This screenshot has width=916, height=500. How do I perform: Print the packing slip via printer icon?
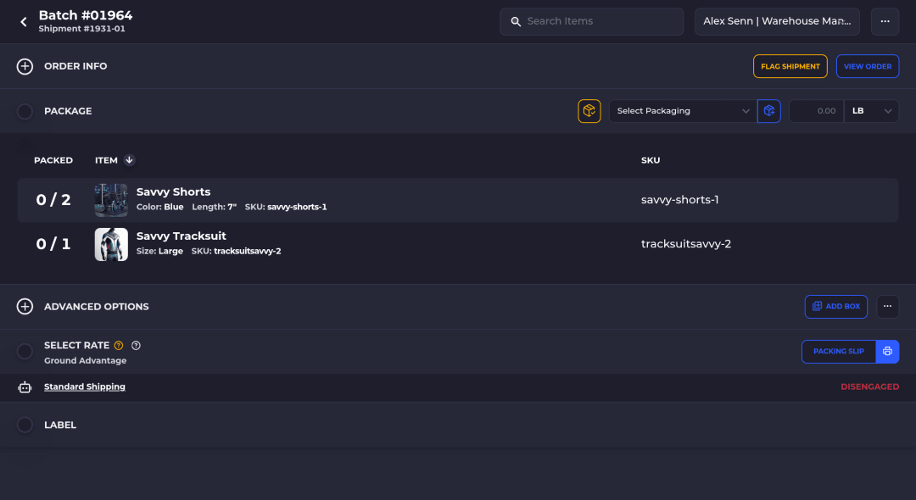point(887,351)
